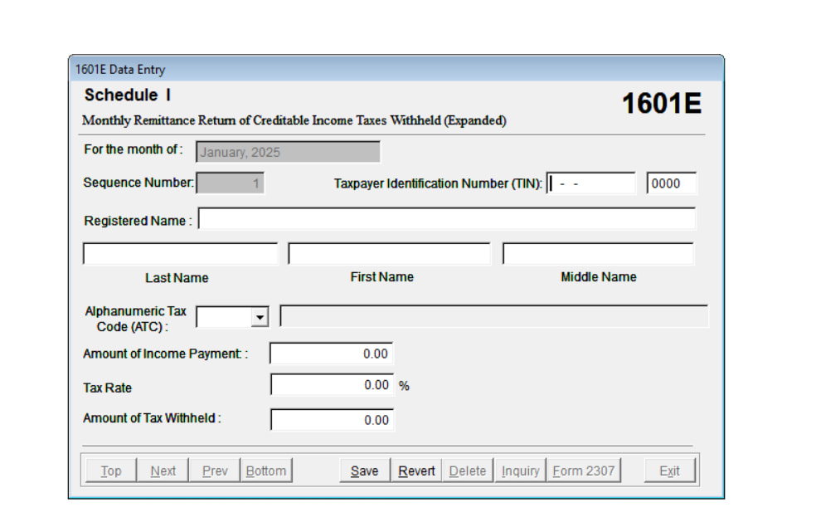
Task: Focus the TIN main number field
Action: coord(591,183)
